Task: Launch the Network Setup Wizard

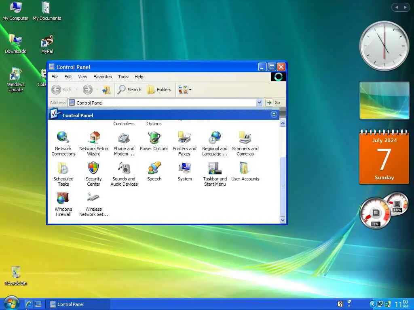Action: click(93, 144)
